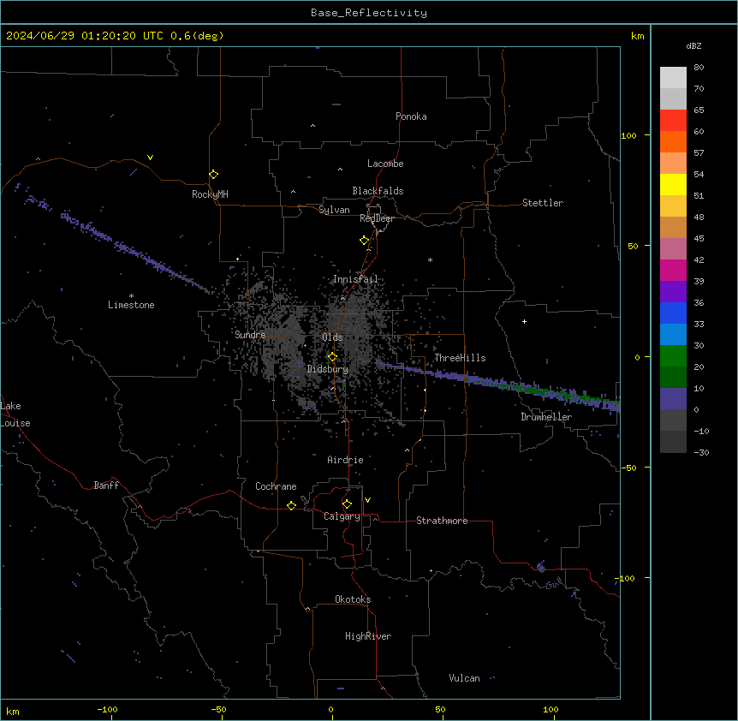Click the Base_Reflectivity title
The image size is (738, 721).
click(x=369, y=13)
